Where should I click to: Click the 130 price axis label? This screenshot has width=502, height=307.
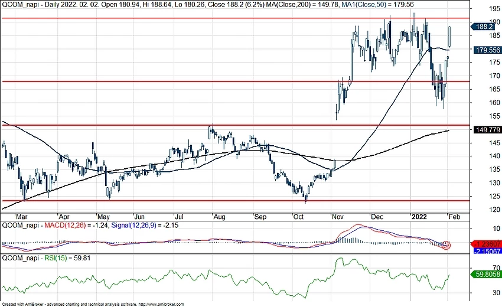[x=495, y=183]
